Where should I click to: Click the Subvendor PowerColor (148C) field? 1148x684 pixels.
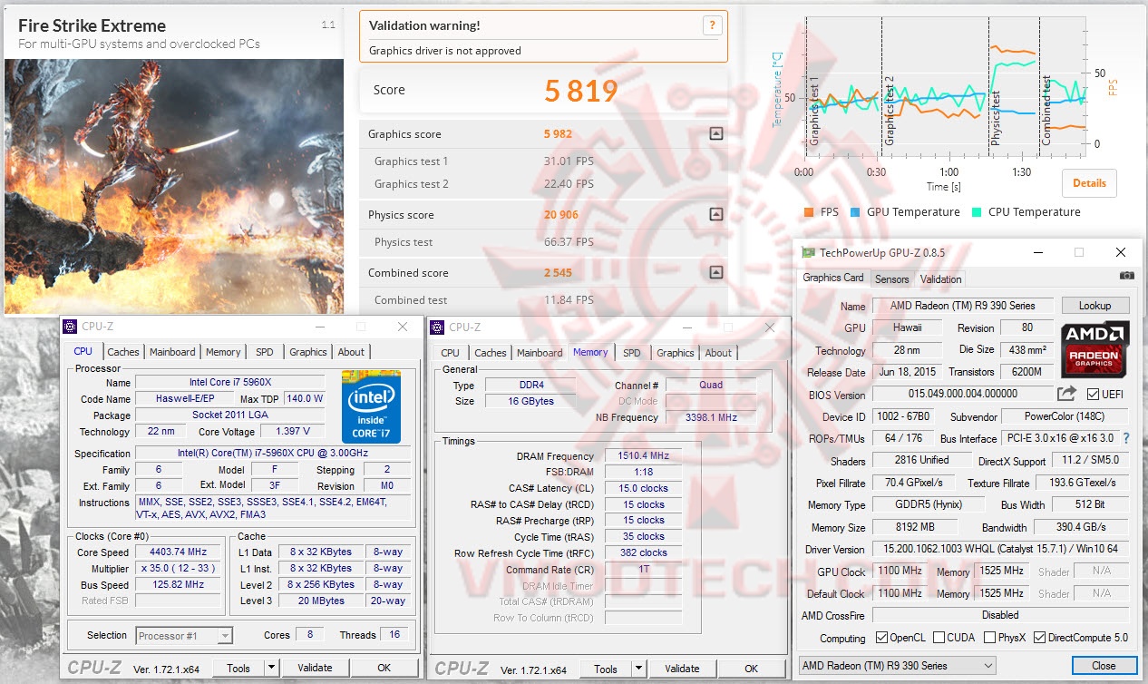pyautogui.click(x=1065, y=416)
